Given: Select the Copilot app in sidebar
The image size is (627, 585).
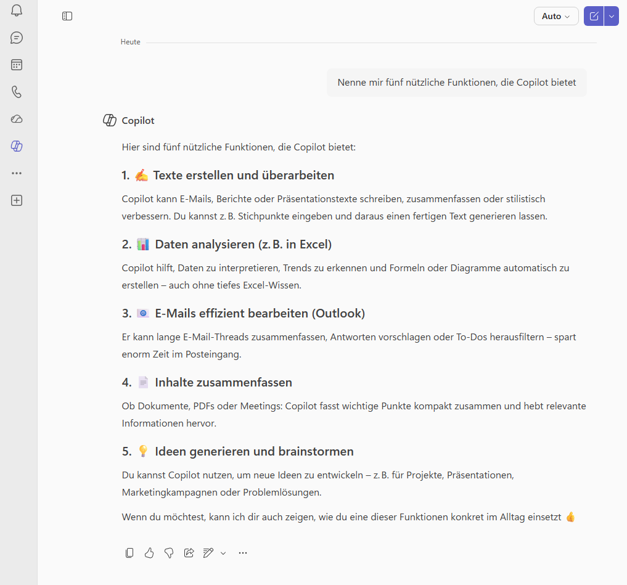Looking at the screenshot, I should 17,146.
